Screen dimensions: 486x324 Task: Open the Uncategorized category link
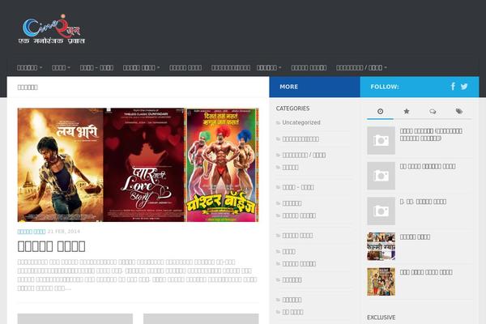[301, 123]
